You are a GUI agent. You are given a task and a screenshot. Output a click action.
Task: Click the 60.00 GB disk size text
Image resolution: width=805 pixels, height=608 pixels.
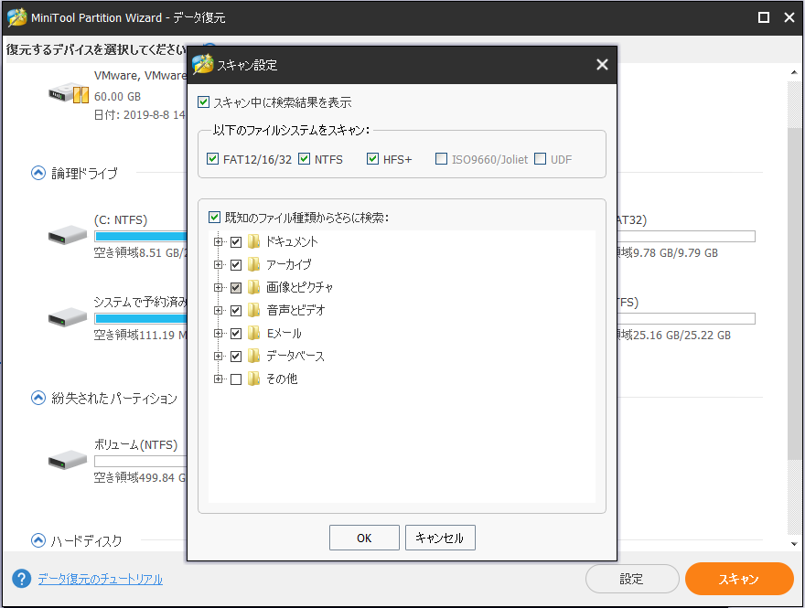[117, 97]
